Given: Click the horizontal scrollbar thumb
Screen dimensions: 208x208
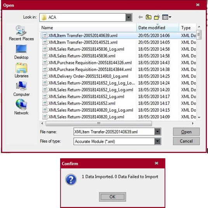Looking at the screenshot, I should (x=99, y=123).
